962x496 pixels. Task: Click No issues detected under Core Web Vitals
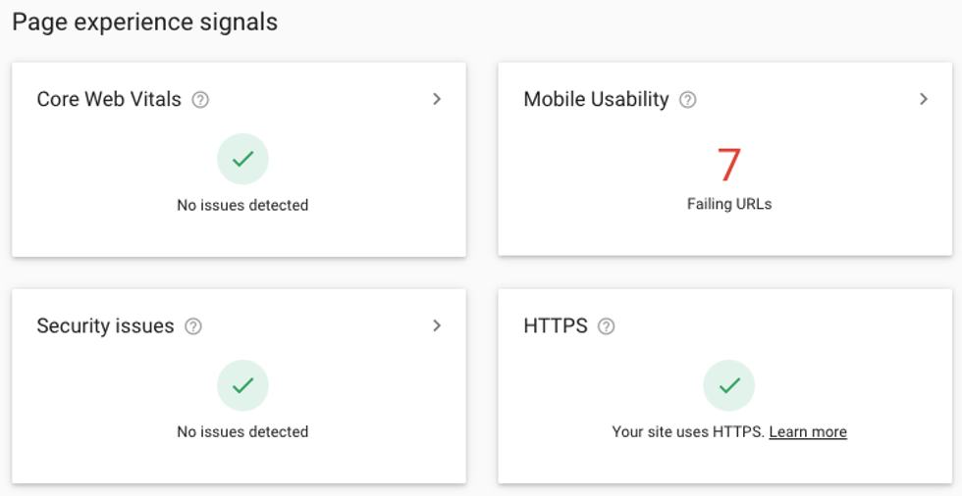coord(242,205)
